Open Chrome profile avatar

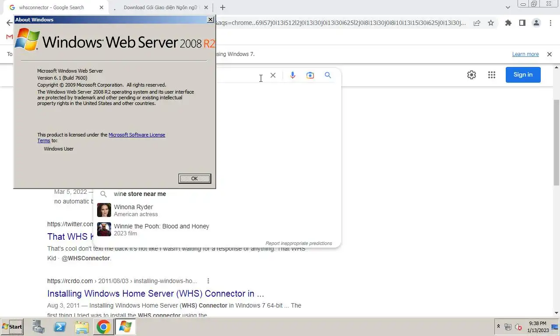click(536, 23)
